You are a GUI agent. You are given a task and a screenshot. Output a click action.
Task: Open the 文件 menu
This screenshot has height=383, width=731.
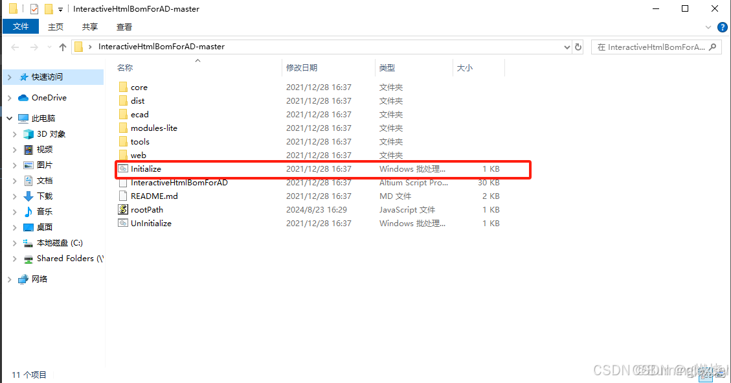[21, 27]
